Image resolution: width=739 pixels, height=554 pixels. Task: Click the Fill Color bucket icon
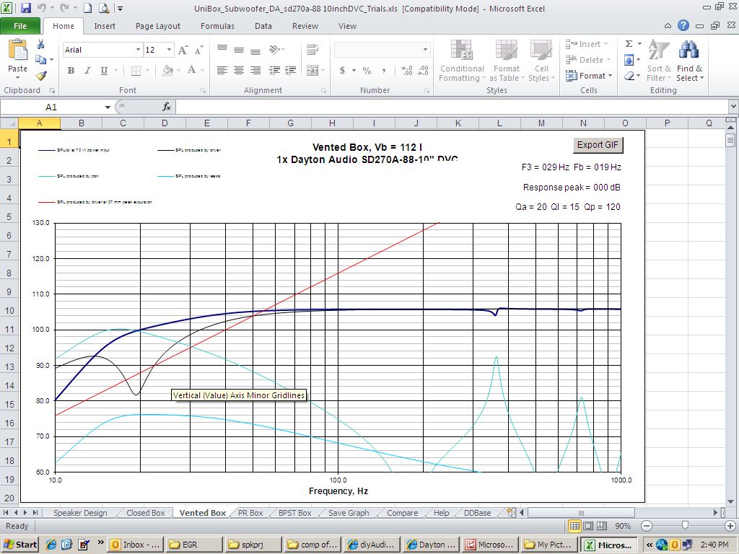(167, 71)
